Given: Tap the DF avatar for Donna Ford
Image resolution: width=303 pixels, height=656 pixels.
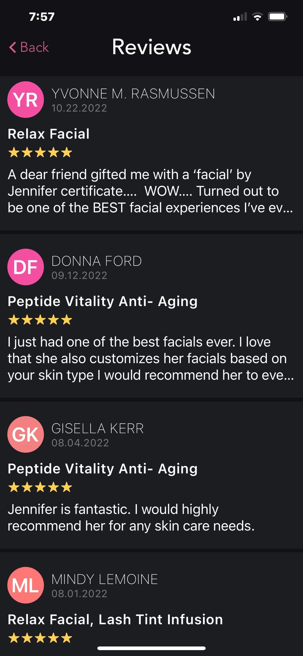Looking at the screenshot, I should [26, 267].
